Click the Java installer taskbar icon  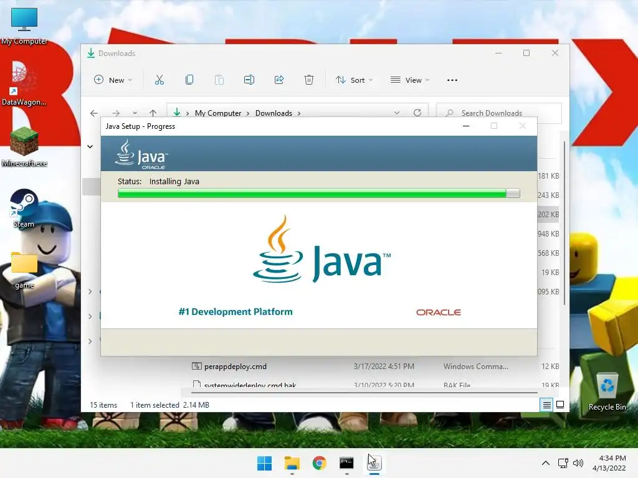click(x=374, y=463)
